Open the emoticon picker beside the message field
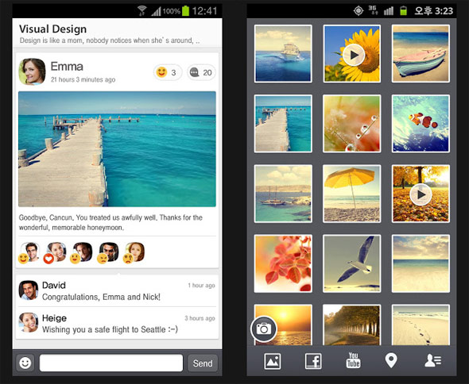This screenshot has height=384, width=469. pos(25,363)
